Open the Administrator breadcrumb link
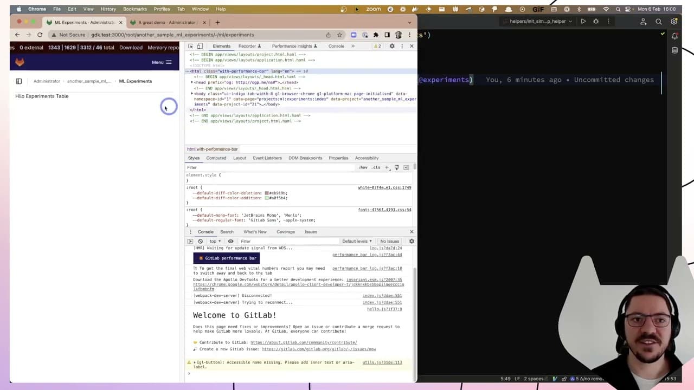The height and width of the screenshot is (390, 694). point(47,81)
